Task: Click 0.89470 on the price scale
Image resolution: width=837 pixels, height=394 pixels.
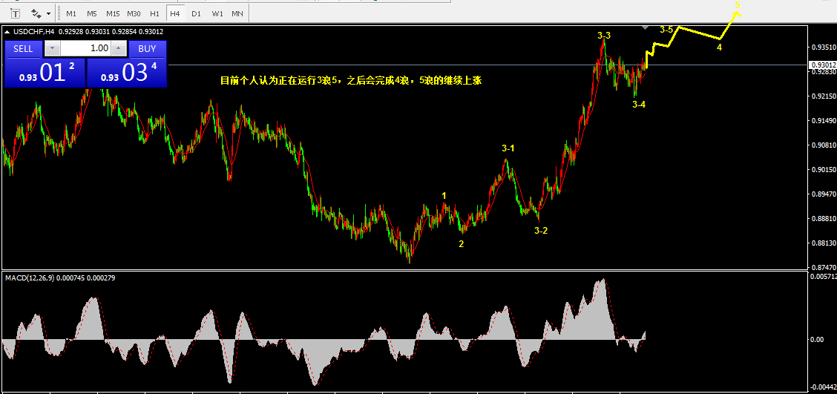Action: 823,194
